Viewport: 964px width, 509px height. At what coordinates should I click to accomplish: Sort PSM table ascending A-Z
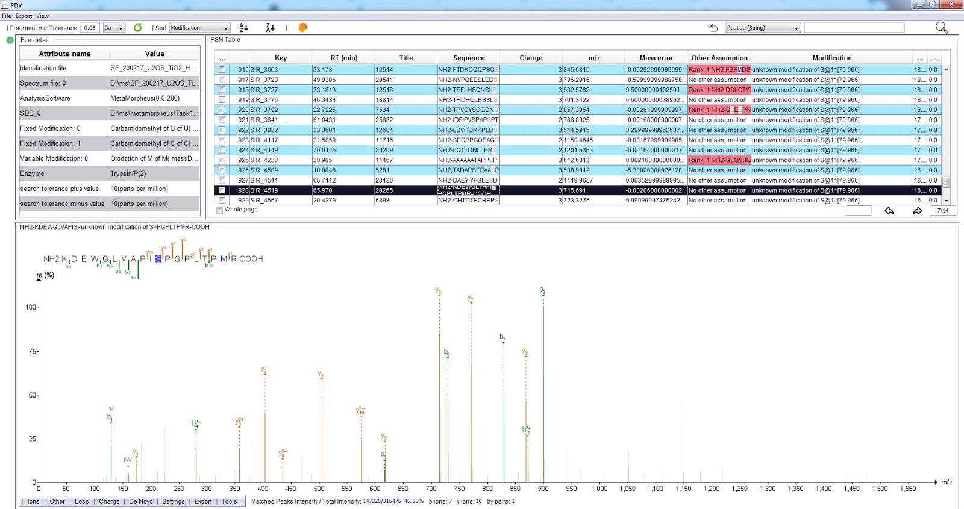[243, 28]
